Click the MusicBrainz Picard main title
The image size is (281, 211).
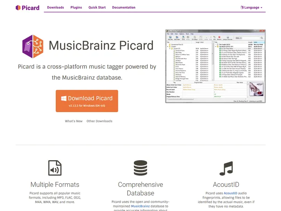101,45
